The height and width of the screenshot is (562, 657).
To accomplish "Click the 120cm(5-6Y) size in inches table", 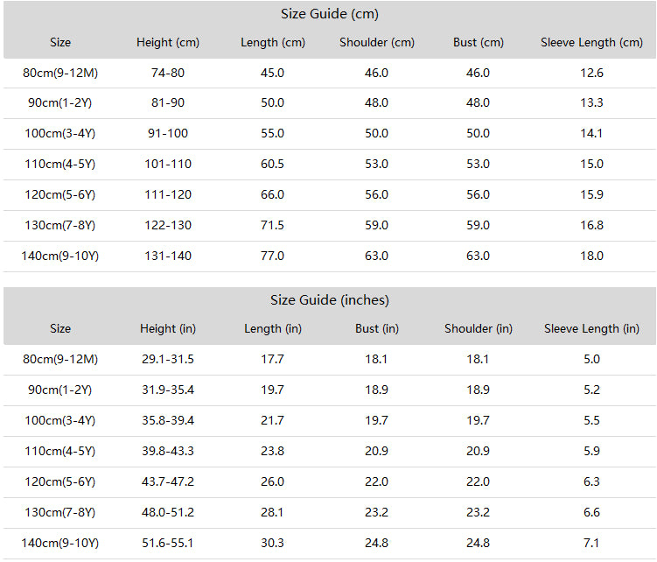I will click(x=59, y=481).
